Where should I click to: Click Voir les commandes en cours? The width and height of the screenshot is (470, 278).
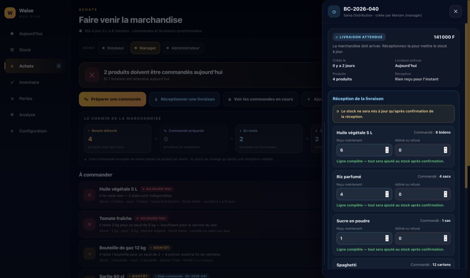coord(261,99)
